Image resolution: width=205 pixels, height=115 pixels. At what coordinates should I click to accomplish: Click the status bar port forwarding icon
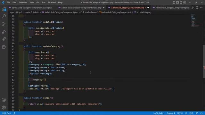click(14, 113)
